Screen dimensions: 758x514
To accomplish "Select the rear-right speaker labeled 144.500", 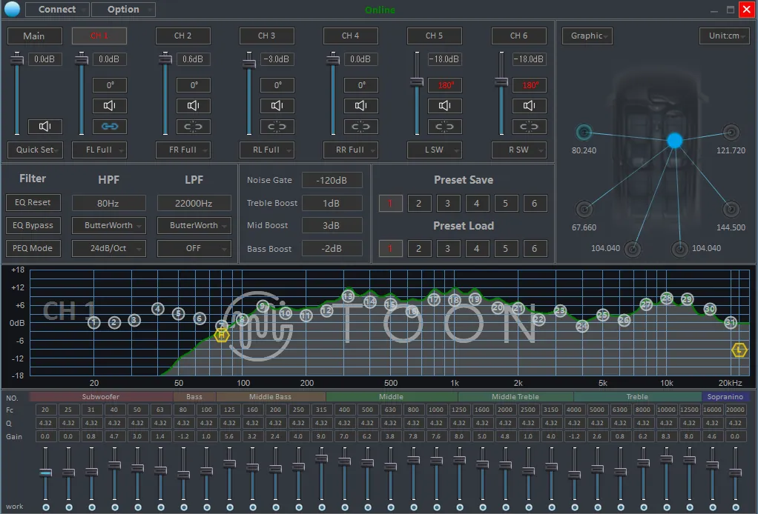I will click(731, 210).
